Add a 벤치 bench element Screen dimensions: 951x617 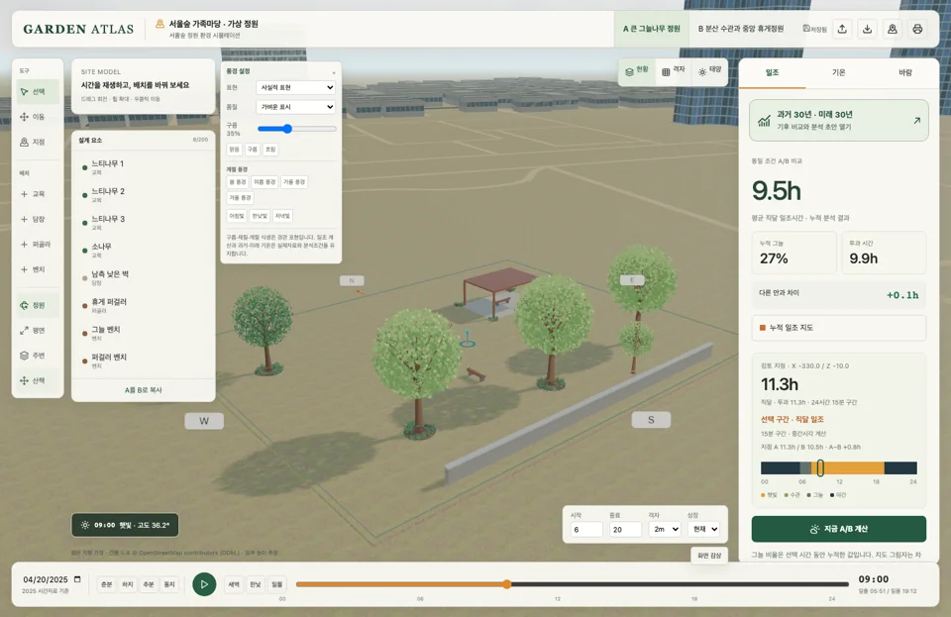pyautogui.click(x=38, y=269)
